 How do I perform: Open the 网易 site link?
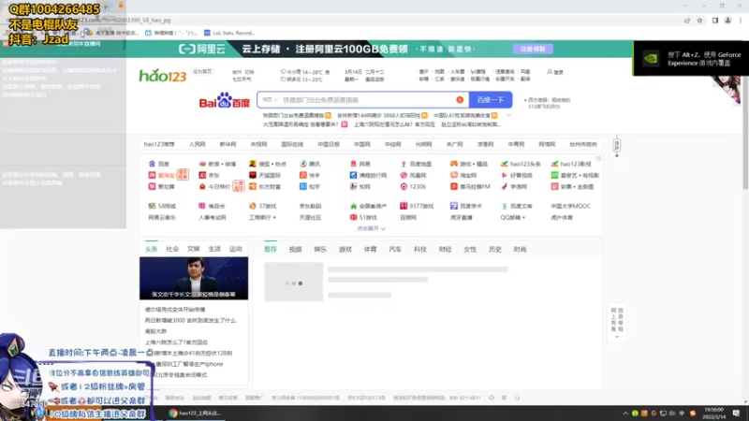pos(360,164)
